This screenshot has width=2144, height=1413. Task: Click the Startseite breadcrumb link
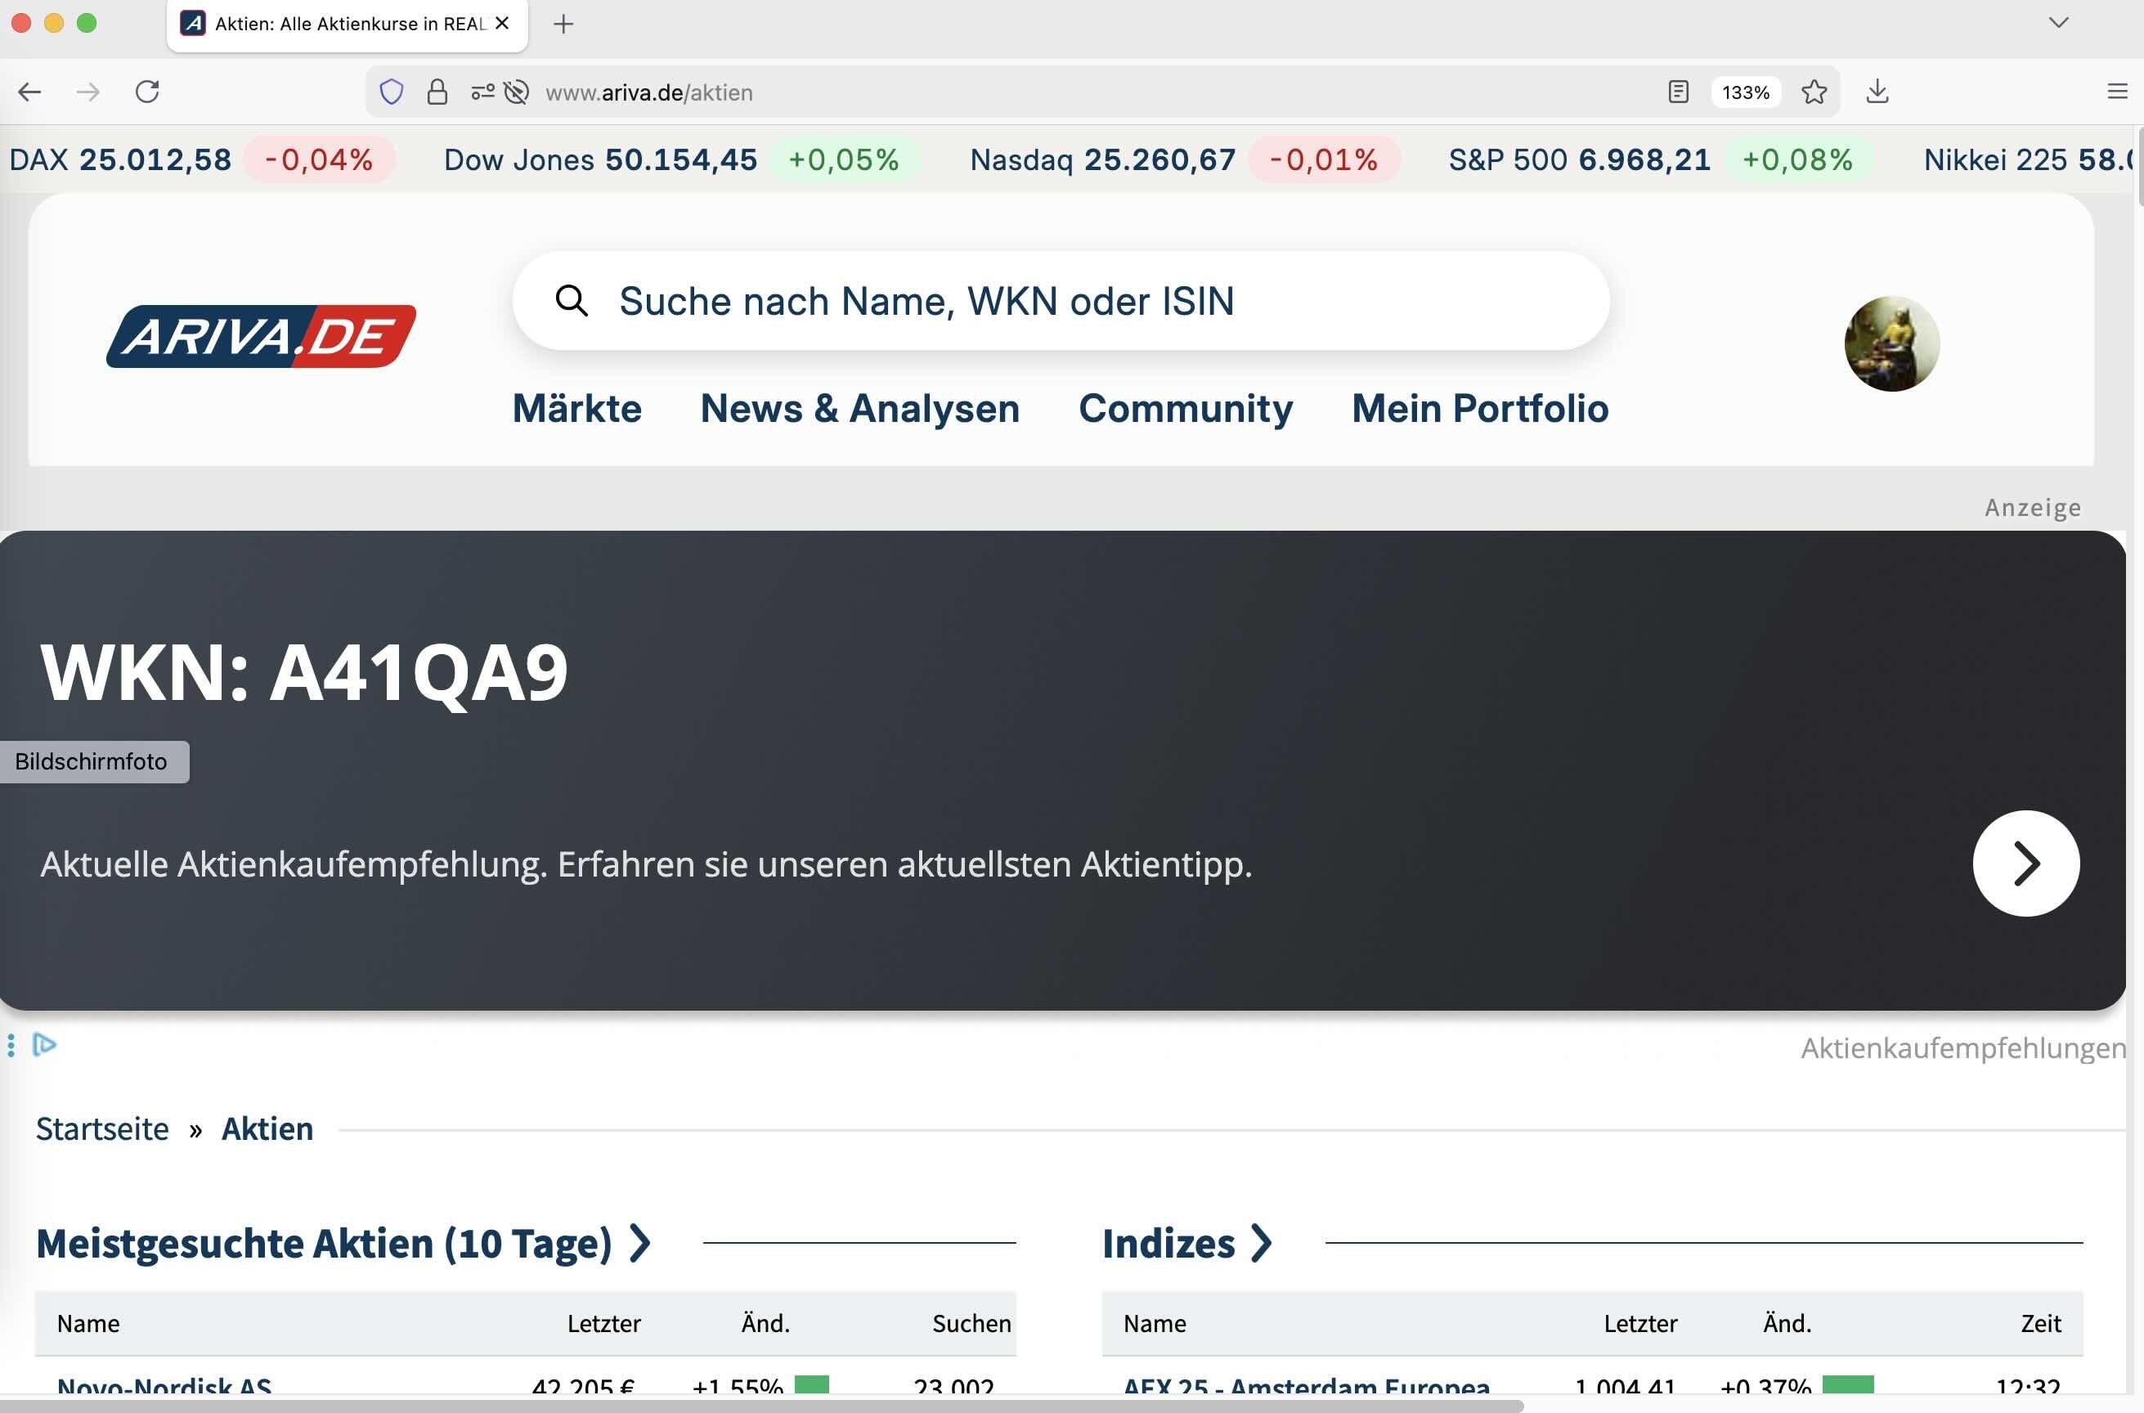(102, 1129)
